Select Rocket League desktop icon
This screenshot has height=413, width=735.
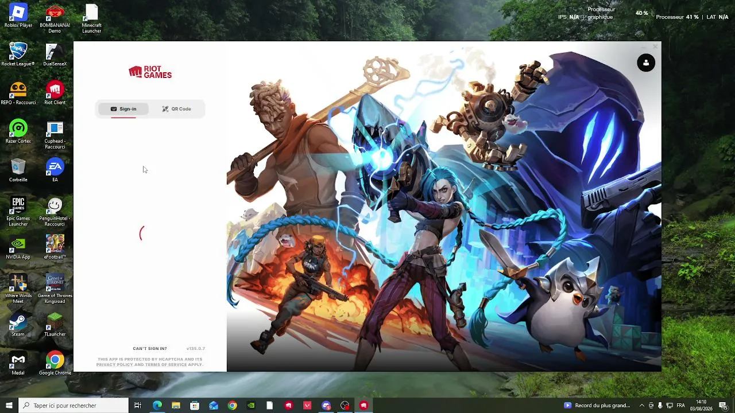[x=18, y=54]
